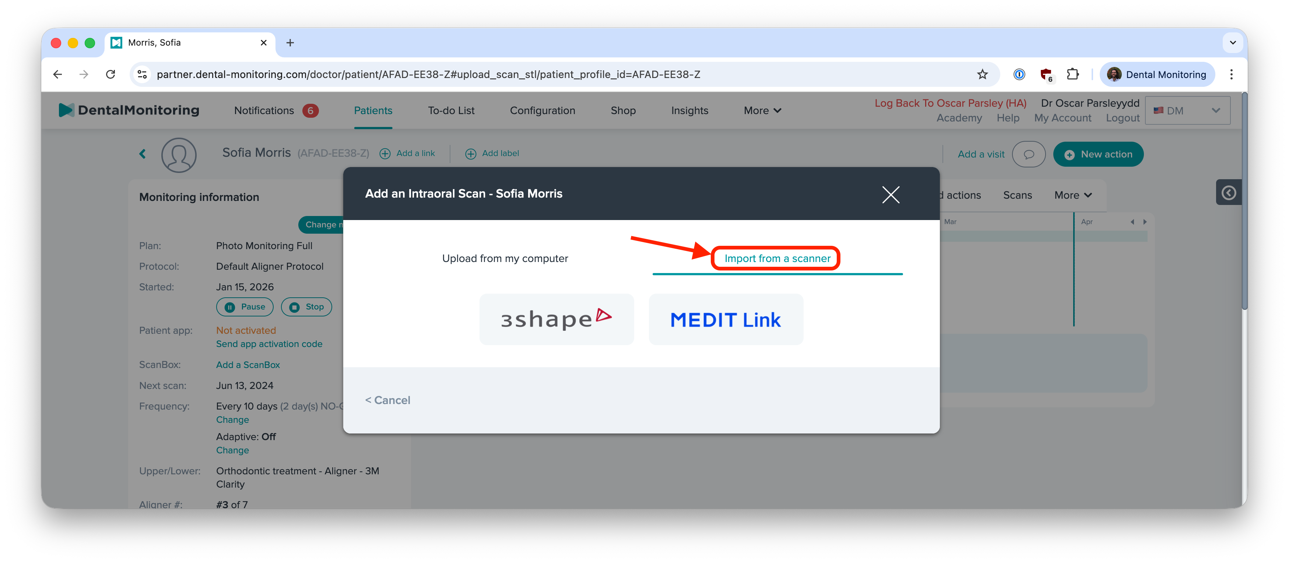Open the Scans tab

tap(1017, 195)
